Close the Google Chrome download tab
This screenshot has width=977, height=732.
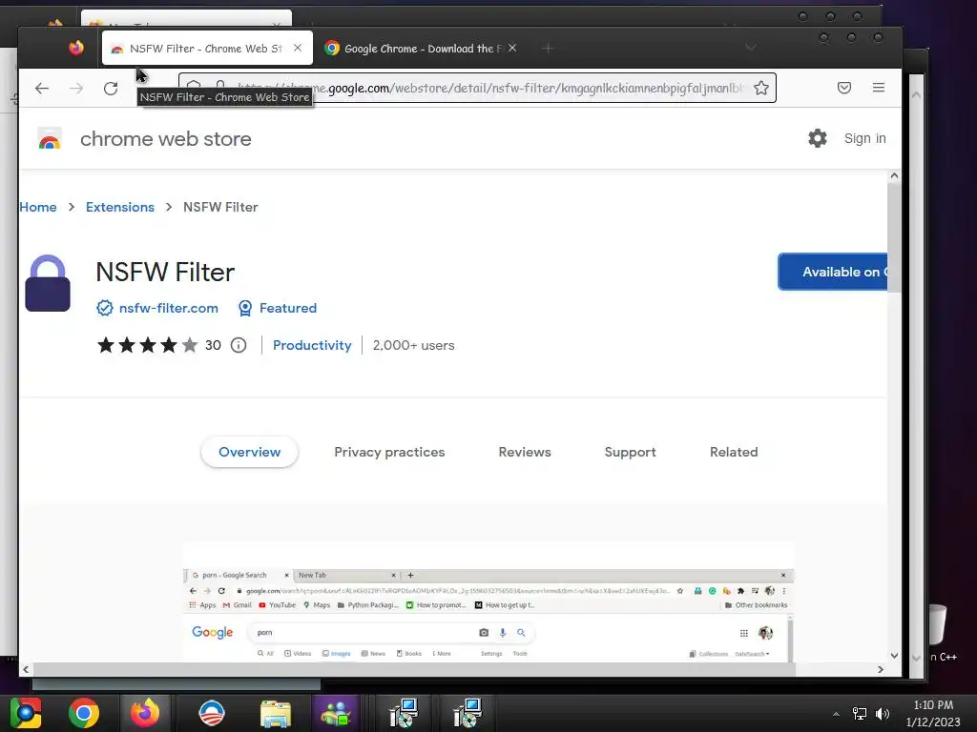tap(512, 48)
